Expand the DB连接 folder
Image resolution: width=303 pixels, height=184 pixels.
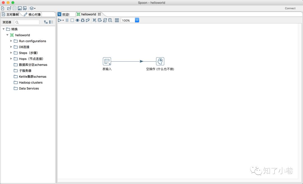point(11,47)
